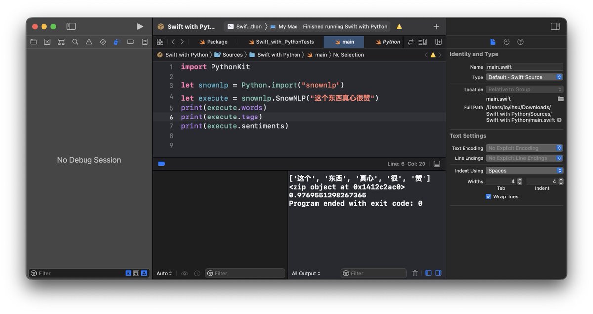Open the Project navigator folder icon
This screenshot has width=593, height=314.
click(34, 42)
